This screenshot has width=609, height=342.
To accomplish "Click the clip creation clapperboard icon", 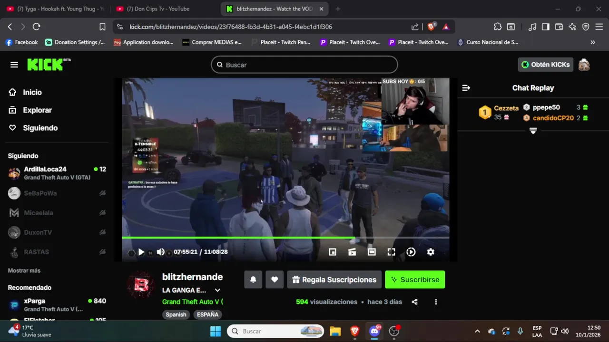I will (352, 252).
